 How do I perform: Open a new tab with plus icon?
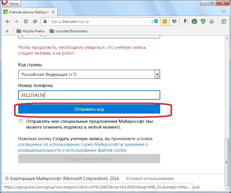62,12
